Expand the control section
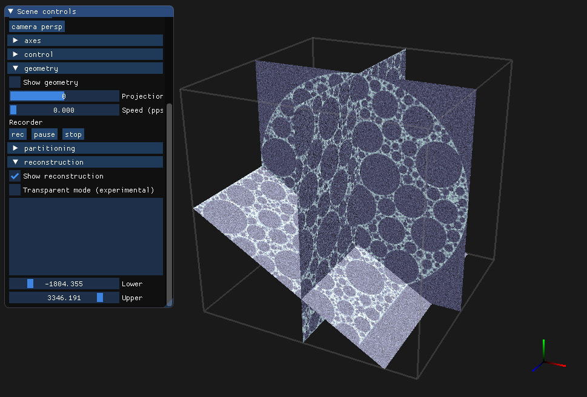This screenshot has height=397, width=587. click(16, 54)
